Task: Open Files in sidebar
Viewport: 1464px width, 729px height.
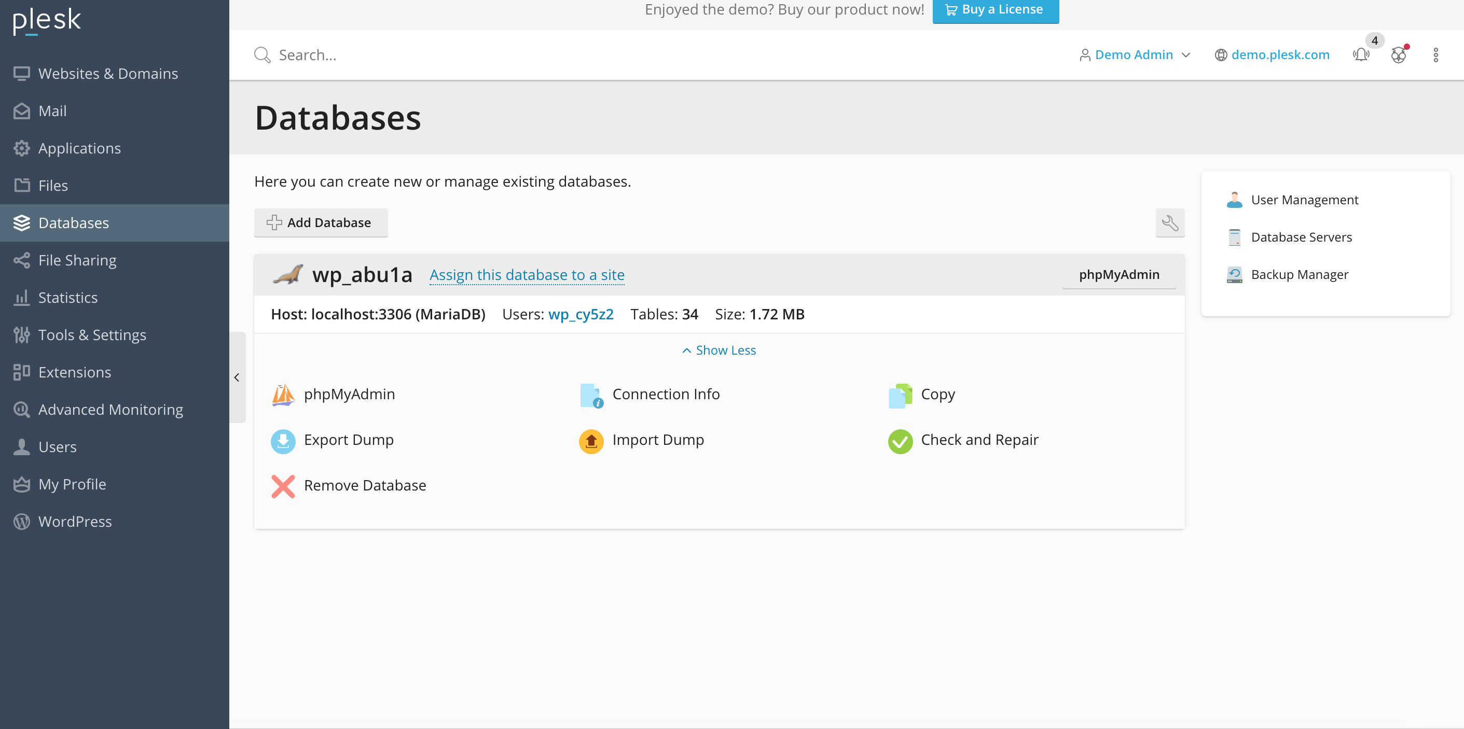Action: pyautogui.click(x=114, y=185)
